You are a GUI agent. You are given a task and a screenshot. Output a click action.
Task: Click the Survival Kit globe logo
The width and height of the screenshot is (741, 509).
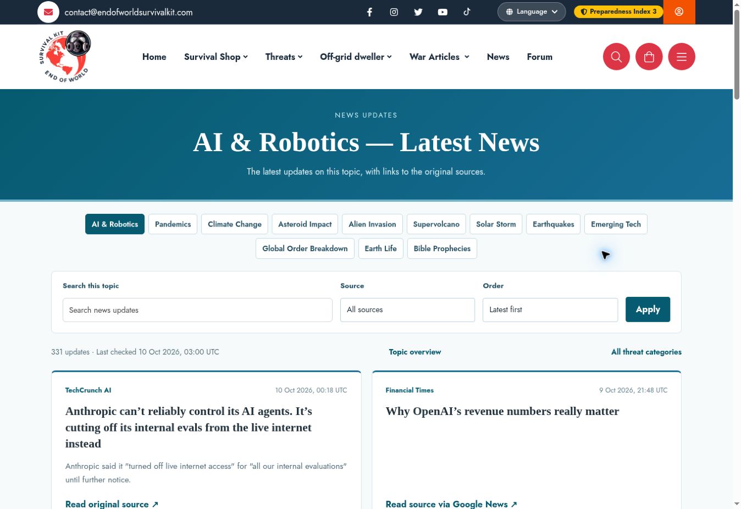(x=65, y=57)
